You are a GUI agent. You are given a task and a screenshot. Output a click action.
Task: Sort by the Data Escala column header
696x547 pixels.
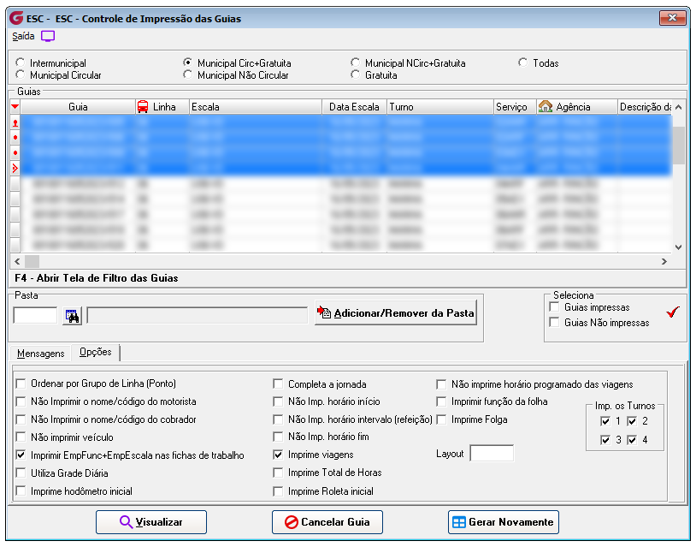point(354,107)
